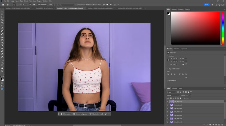
Task: Enable Sample all layers checkbox
Action: pos(76,5)
